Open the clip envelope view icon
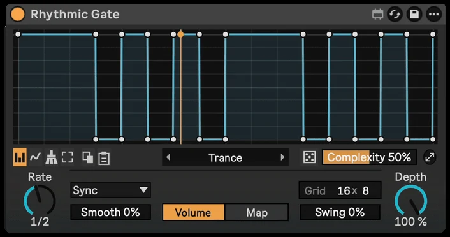The width and height of the screenshot is (450, 237). (377, 14)
